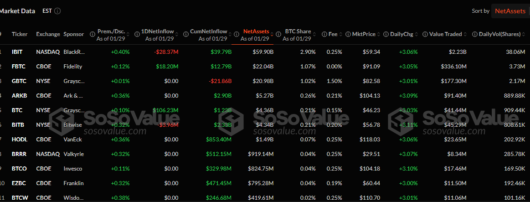
Task: Open the BITB ticker
Action: (x=18, y=125)
